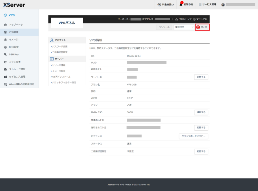Click the key icon beside SSH Key
This screenshot has height=191, width=258.
click(x=5, y=54)
